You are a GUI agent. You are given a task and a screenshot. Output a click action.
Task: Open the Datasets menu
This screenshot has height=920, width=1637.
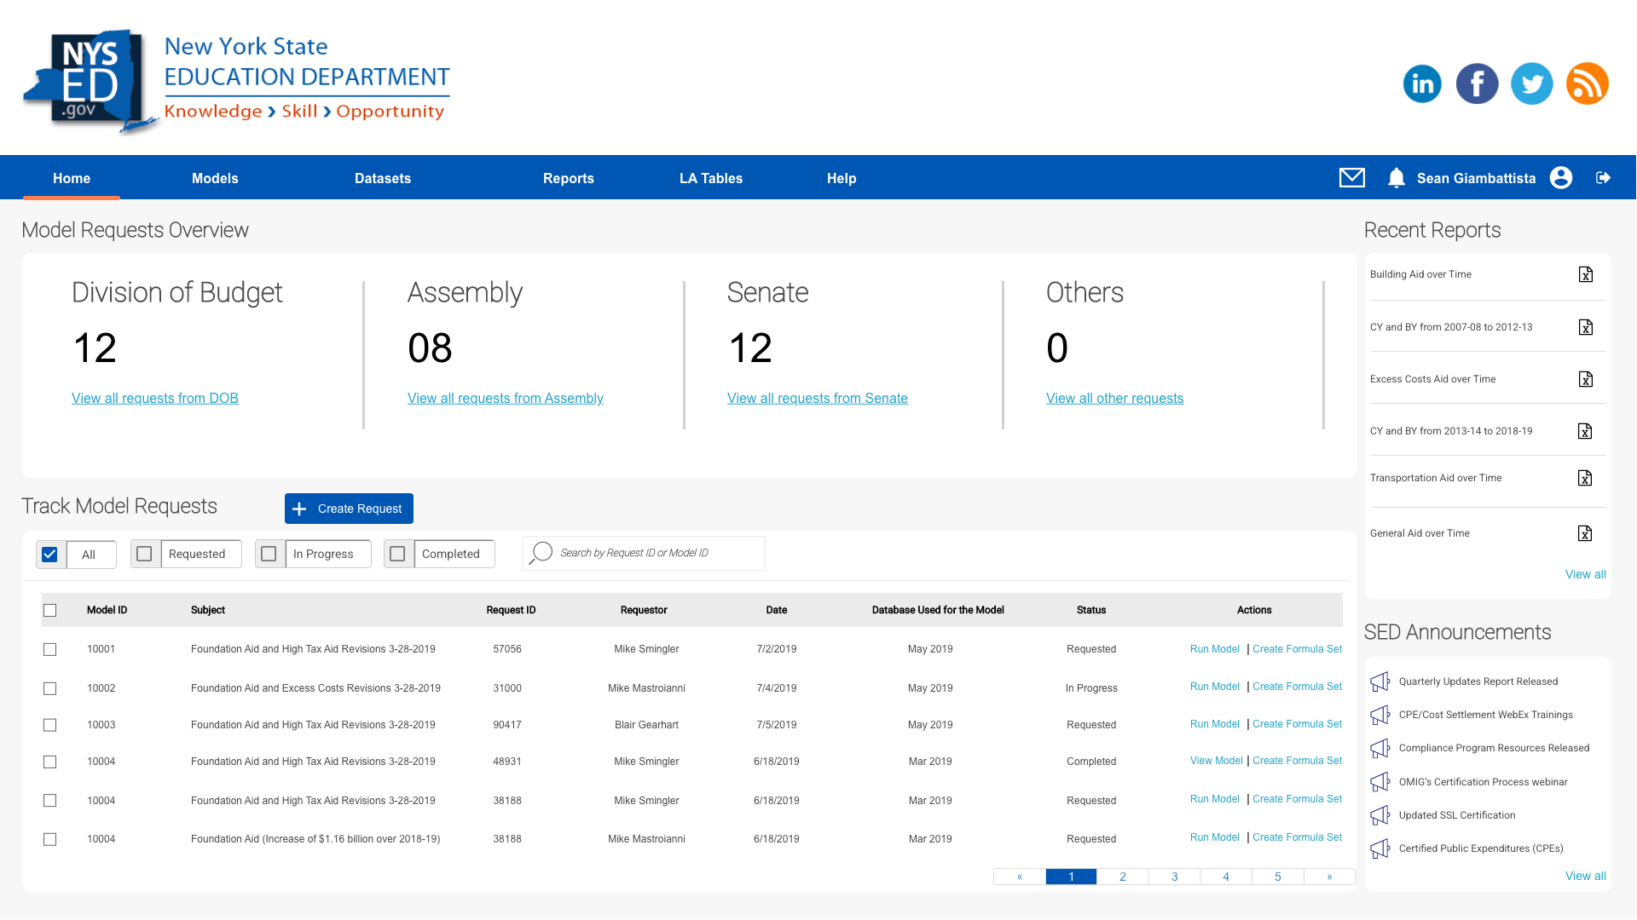click(383, 178)
